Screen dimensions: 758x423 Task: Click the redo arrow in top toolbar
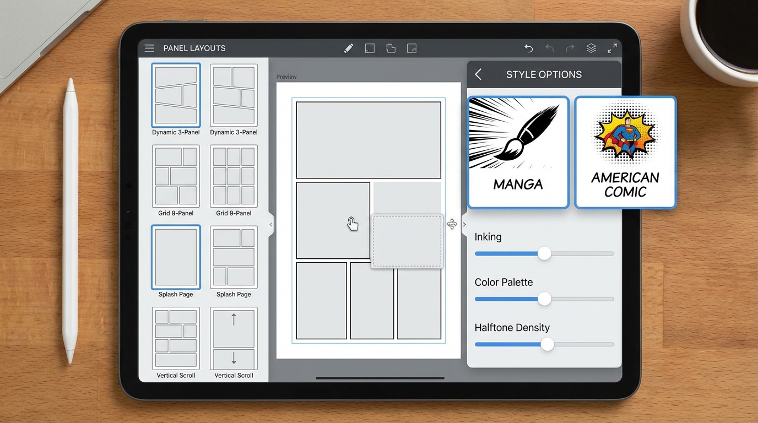(x=570, y=48)
